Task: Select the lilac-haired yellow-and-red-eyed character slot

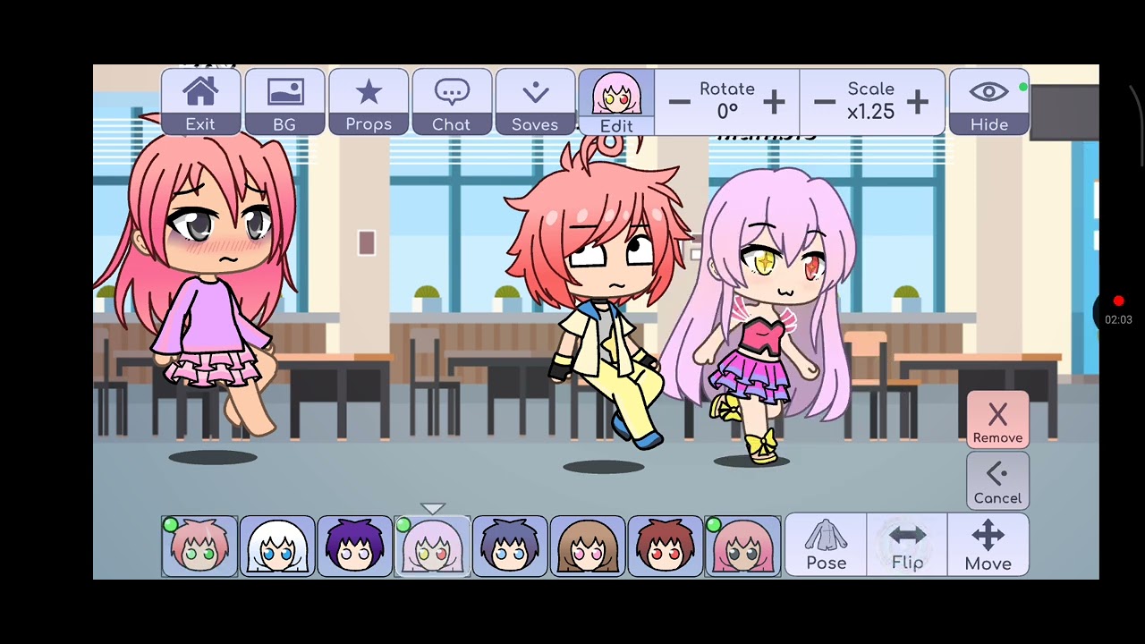Action: (432, 546)
